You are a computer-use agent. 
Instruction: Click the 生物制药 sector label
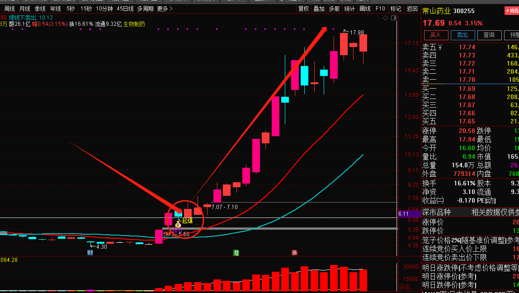click(x=134, y=24)
